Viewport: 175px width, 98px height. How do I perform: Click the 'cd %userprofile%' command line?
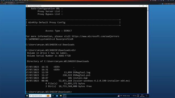click(49, 39)
